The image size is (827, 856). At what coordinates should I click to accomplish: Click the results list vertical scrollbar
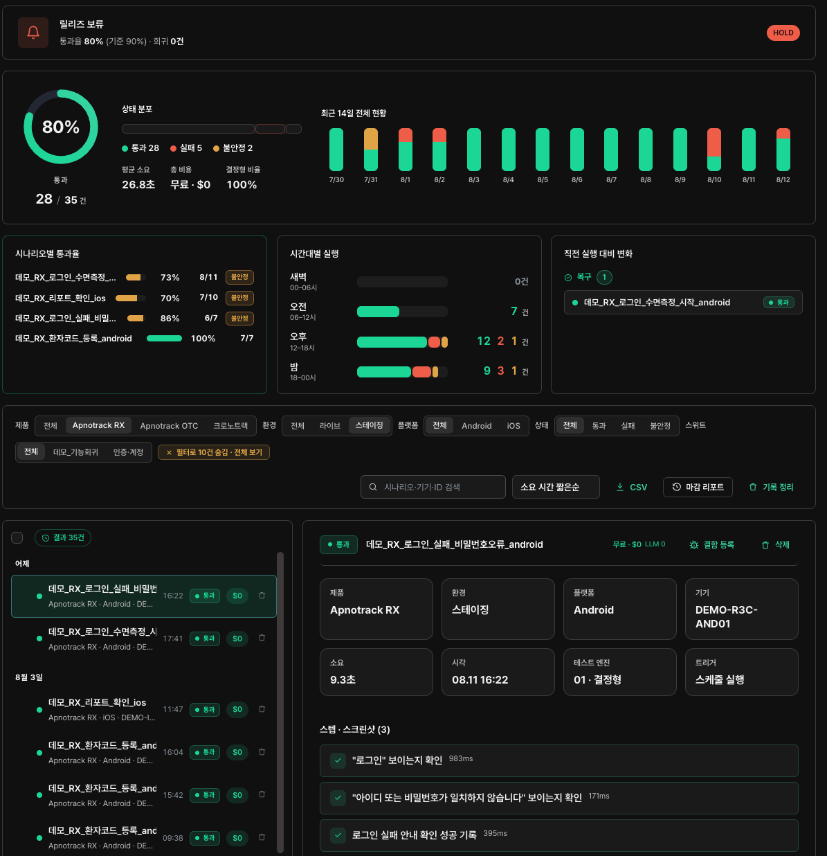coord(280,702)
